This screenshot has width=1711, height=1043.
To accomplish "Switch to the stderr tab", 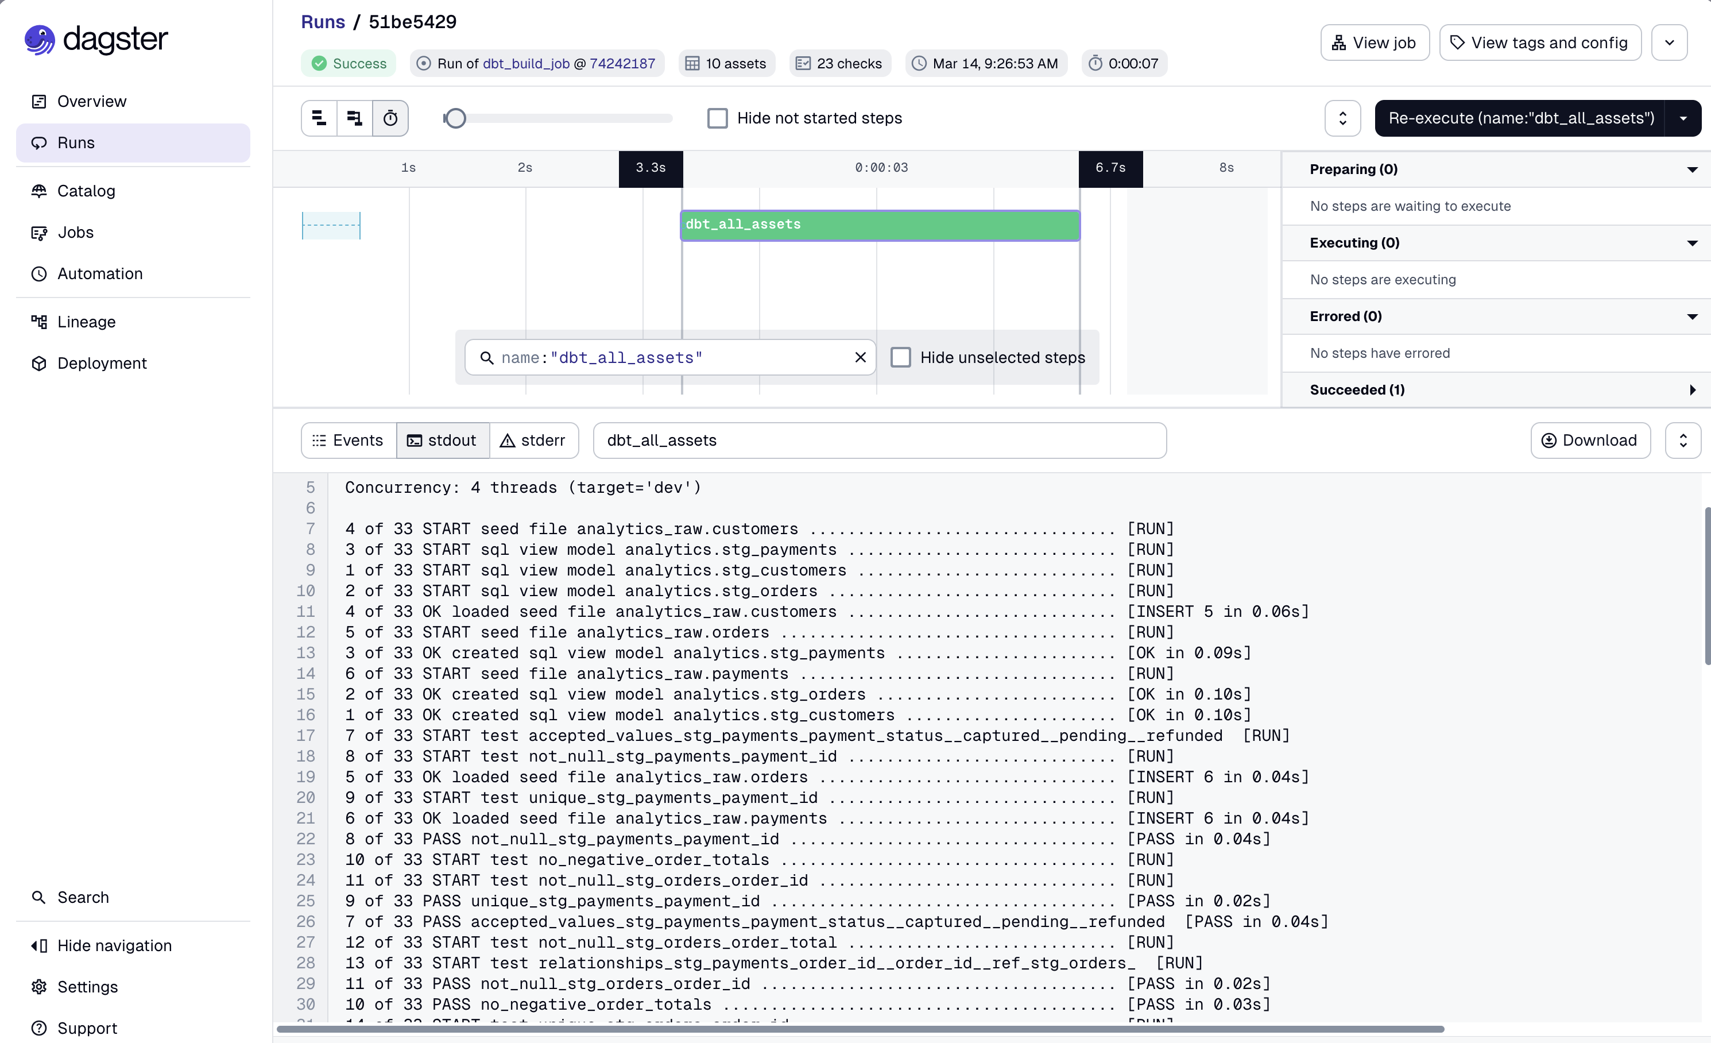I will [533, 441].
